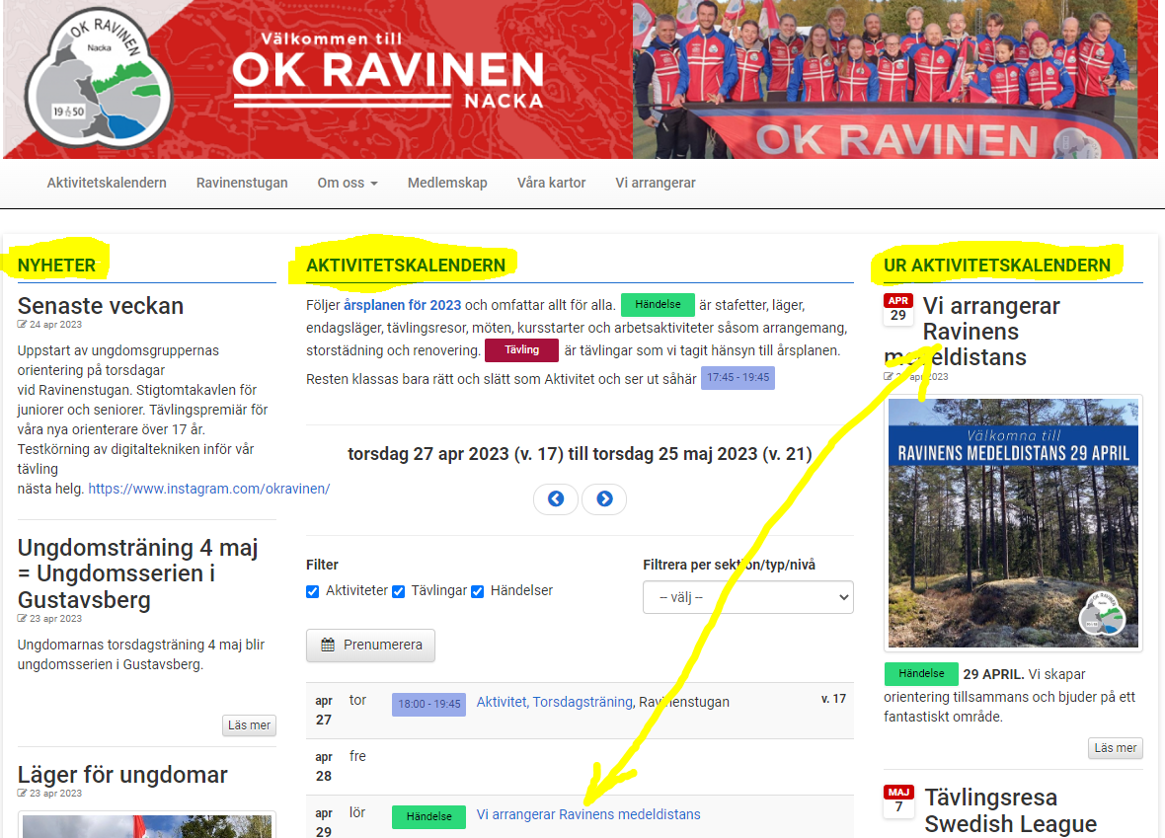Open the Instagram okravinen link
This screenshot has width=1165, height=838.
coord(208,489)
